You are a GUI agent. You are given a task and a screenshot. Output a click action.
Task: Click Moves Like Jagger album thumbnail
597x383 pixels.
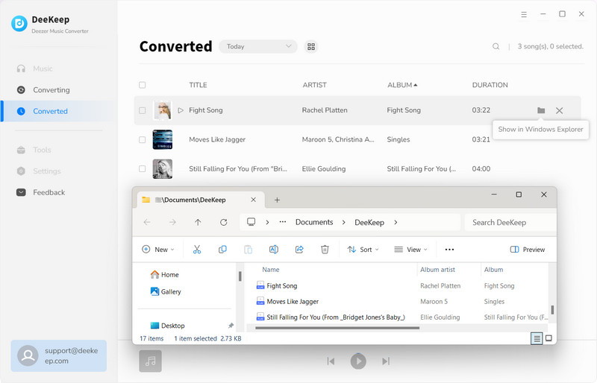pyautogui.click(x=163, y=139)
